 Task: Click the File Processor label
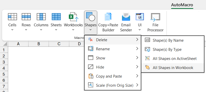pos(155,28)
